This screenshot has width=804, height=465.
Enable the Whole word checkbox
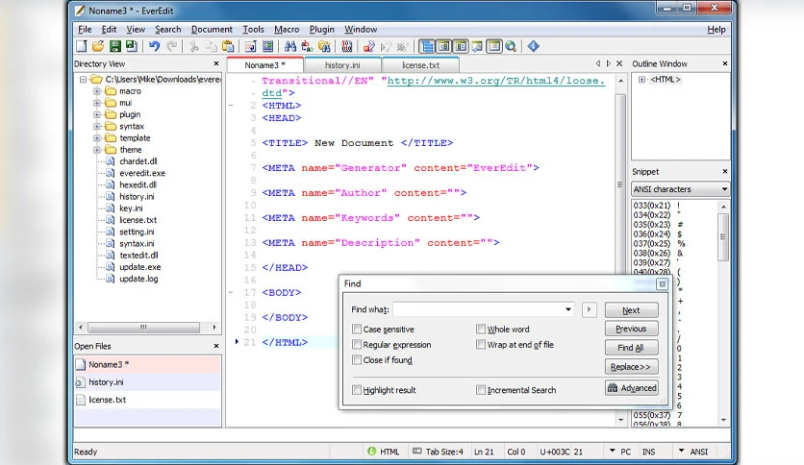click(x=481, y=329)
